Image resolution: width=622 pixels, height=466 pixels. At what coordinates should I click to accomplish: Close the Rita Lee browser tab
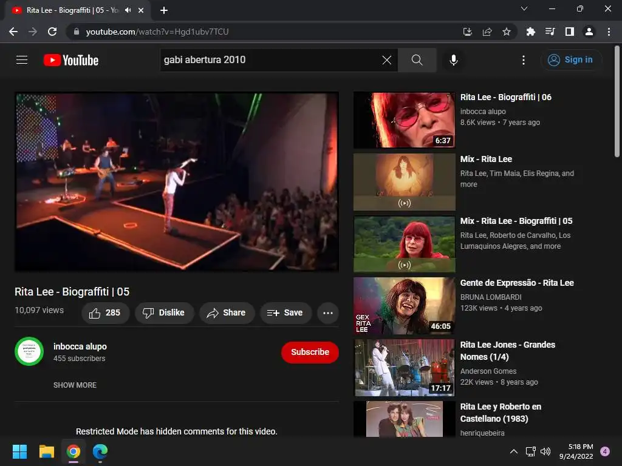pyautogui.click(x=141, y=10)
